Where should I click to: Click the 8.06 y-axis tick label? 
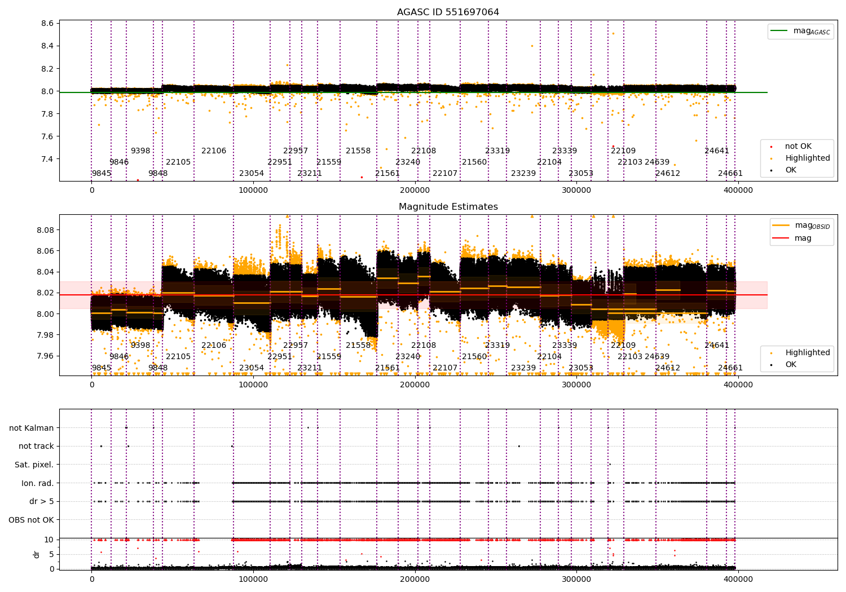45,251
